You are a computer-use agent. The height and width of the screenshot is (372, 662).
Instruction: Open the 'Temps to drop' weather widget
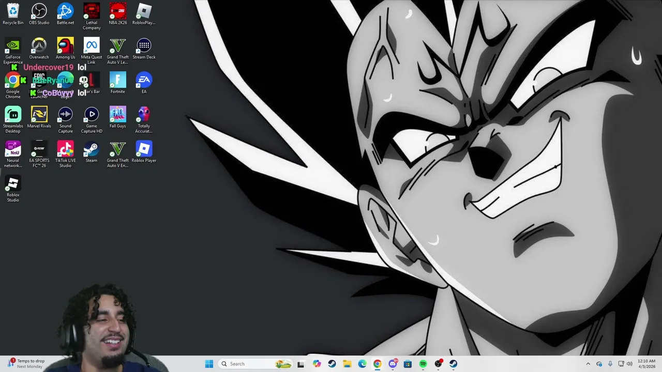pyautogui.click(x=26, y=364)
